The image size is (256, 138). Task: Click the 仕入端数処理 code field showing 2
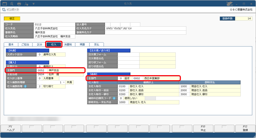tap(39, 86)
